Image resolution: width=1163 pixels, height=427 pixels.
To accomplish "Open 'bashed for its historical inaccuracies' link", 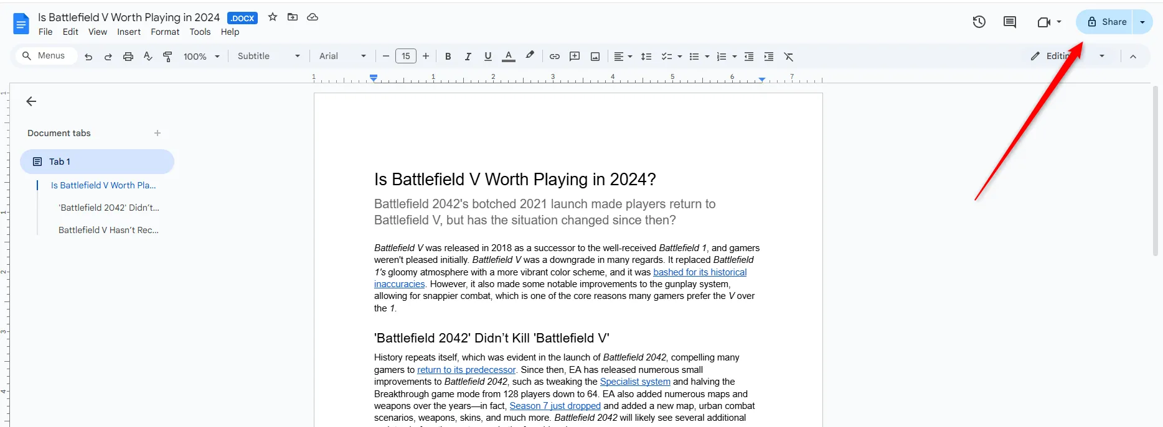I will (x=700, y=272).
